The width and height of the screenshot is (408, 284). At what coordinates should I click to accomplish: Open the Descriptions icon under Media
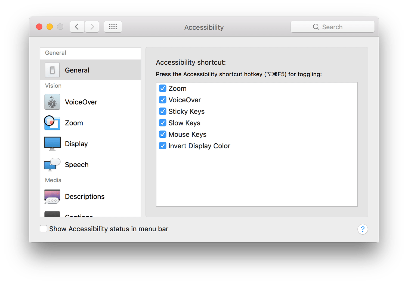pyautogui.click(x=52, y=196)
